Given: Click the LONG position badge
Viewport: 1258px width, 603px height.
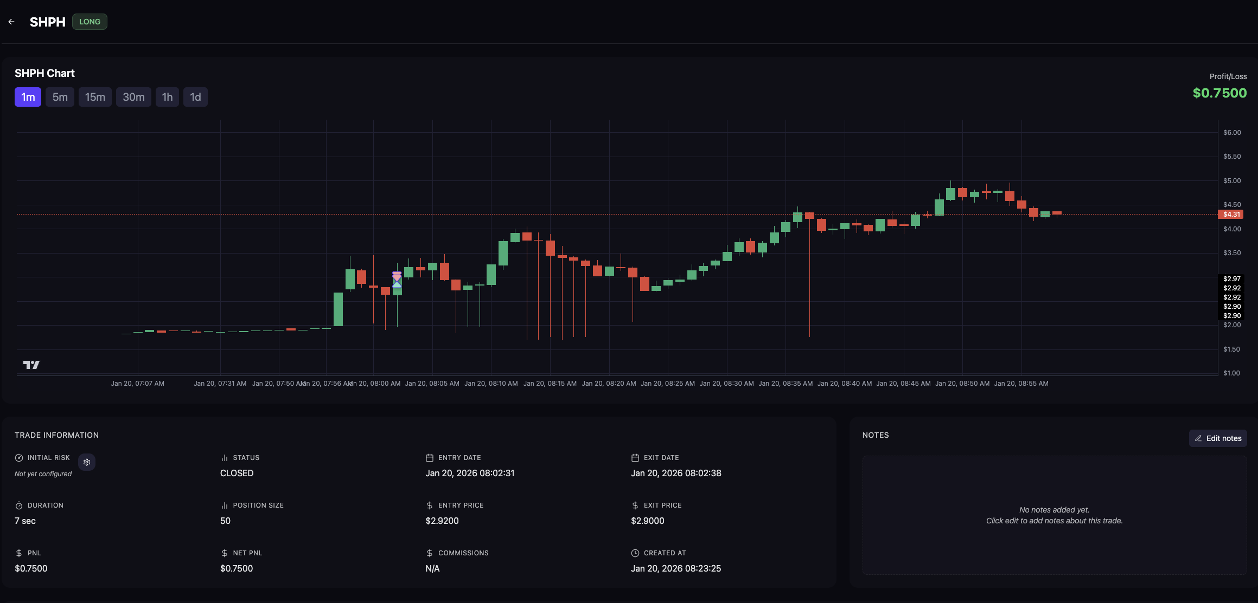Looking at the screenshot, I should [x=90, y=22].
